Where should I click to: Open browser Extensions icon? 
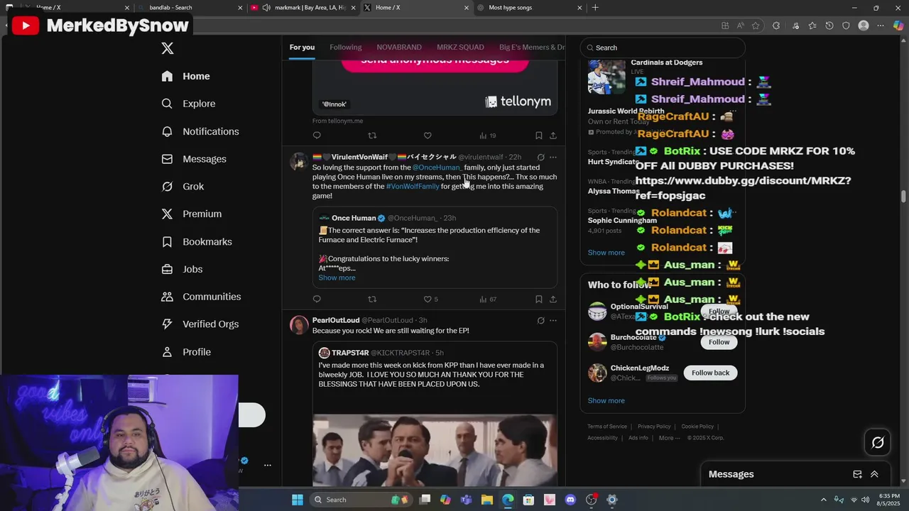click(x=776, y=26)
